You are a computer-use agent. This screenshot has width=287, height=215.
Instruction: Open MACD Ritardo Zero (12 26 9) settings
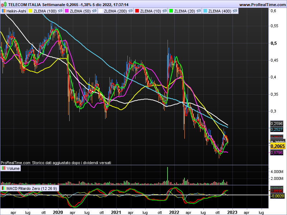pyautogui.click(x=32, y=188)
